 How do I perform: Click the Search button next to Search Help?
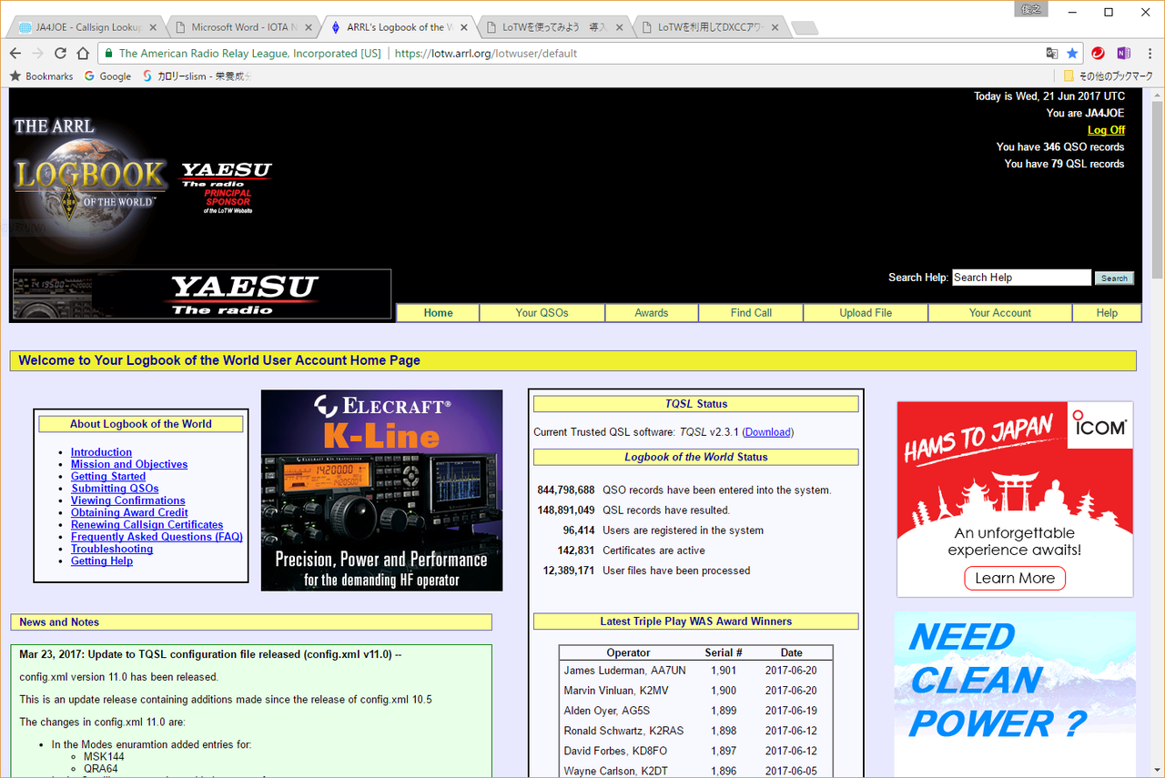point(1114,278)
